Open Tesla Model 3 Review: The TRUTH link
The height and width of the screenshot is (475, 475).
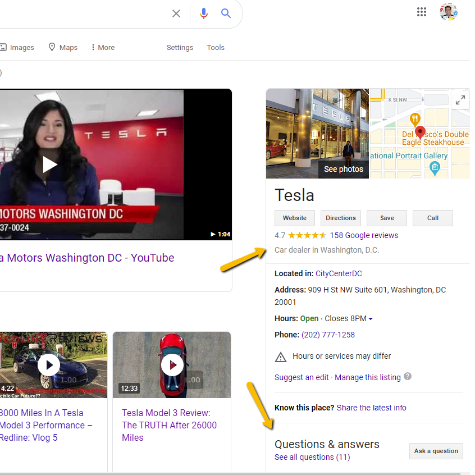169,426
